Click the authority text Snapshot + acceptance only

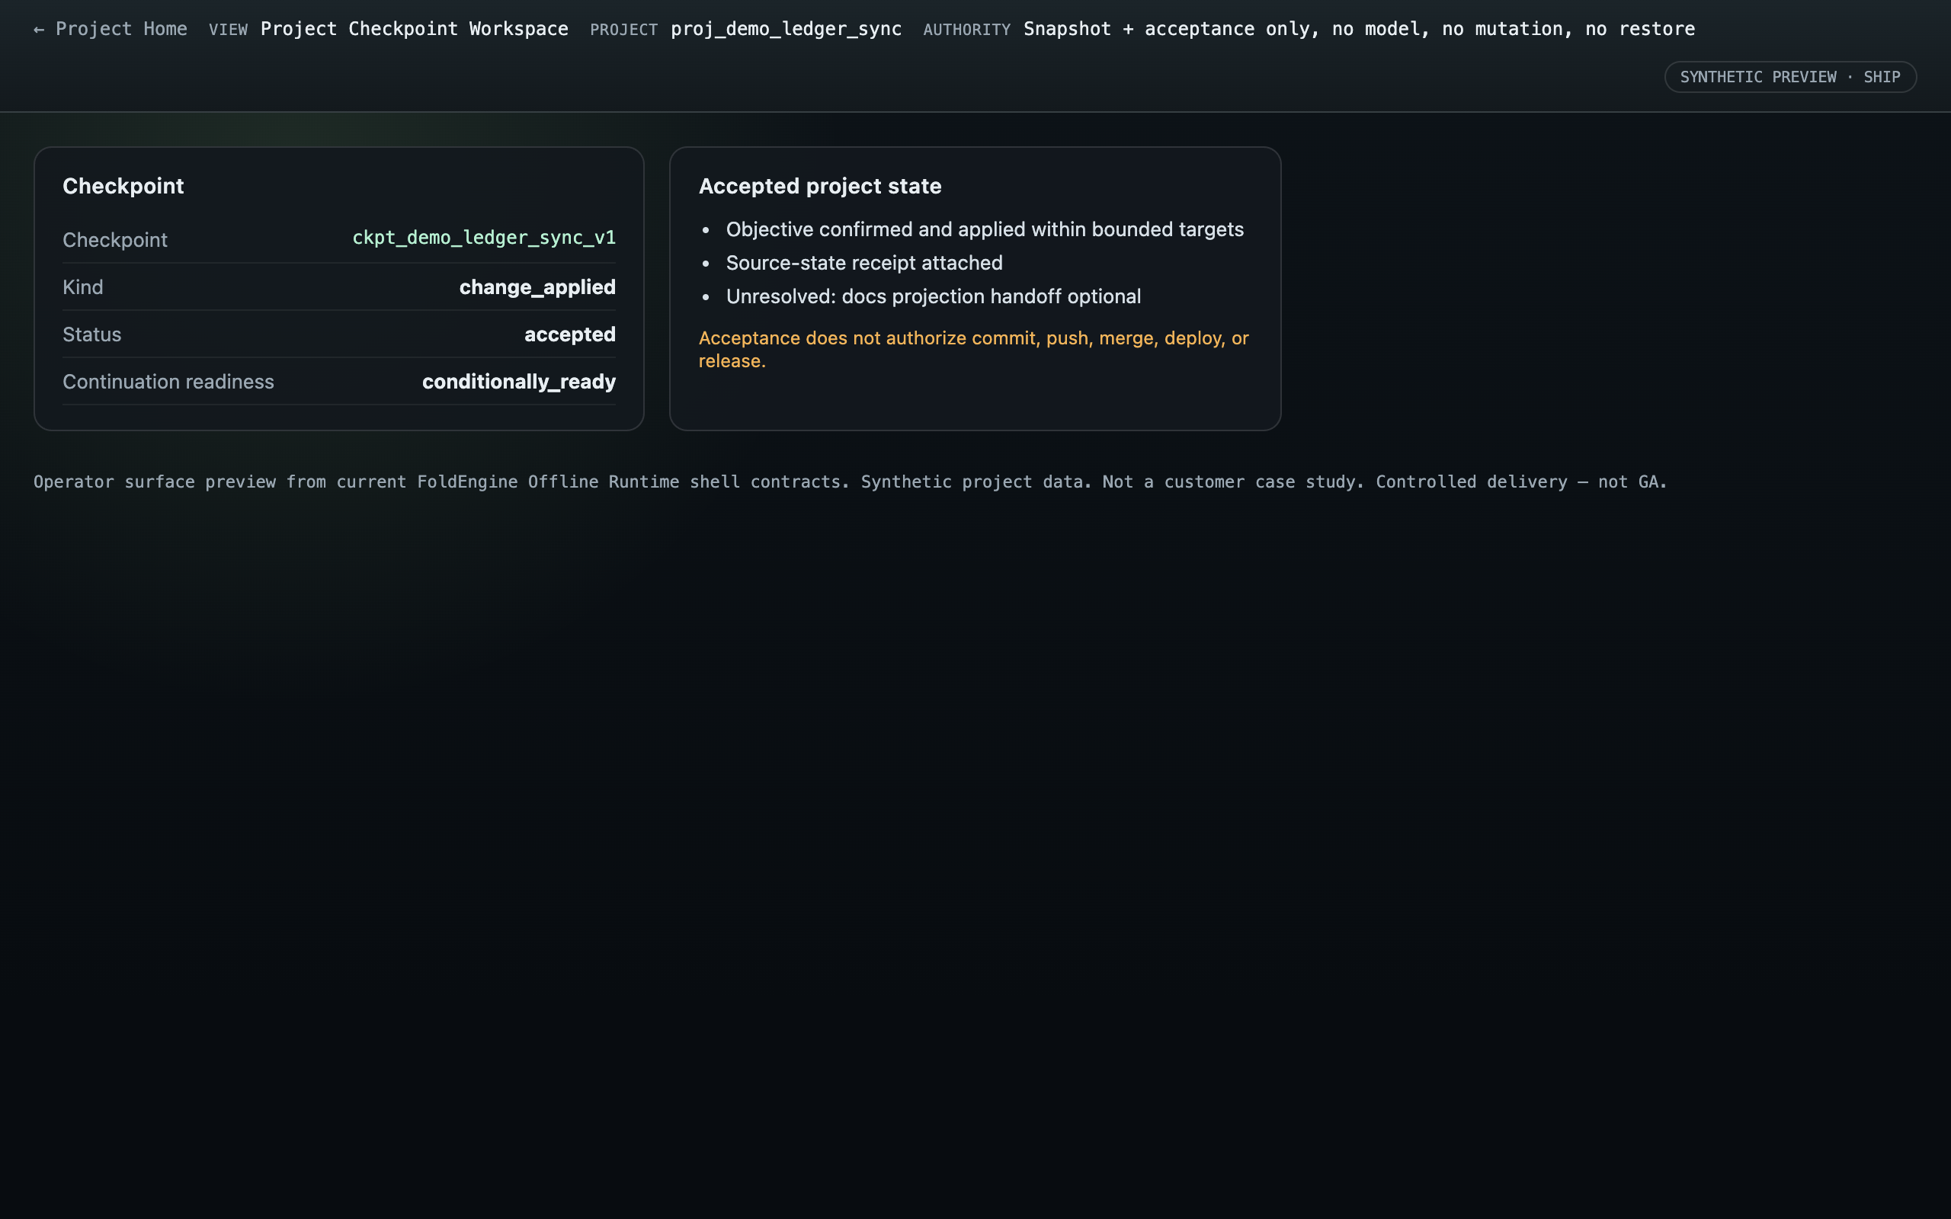pyautogui.click(x=1360, y=29)
